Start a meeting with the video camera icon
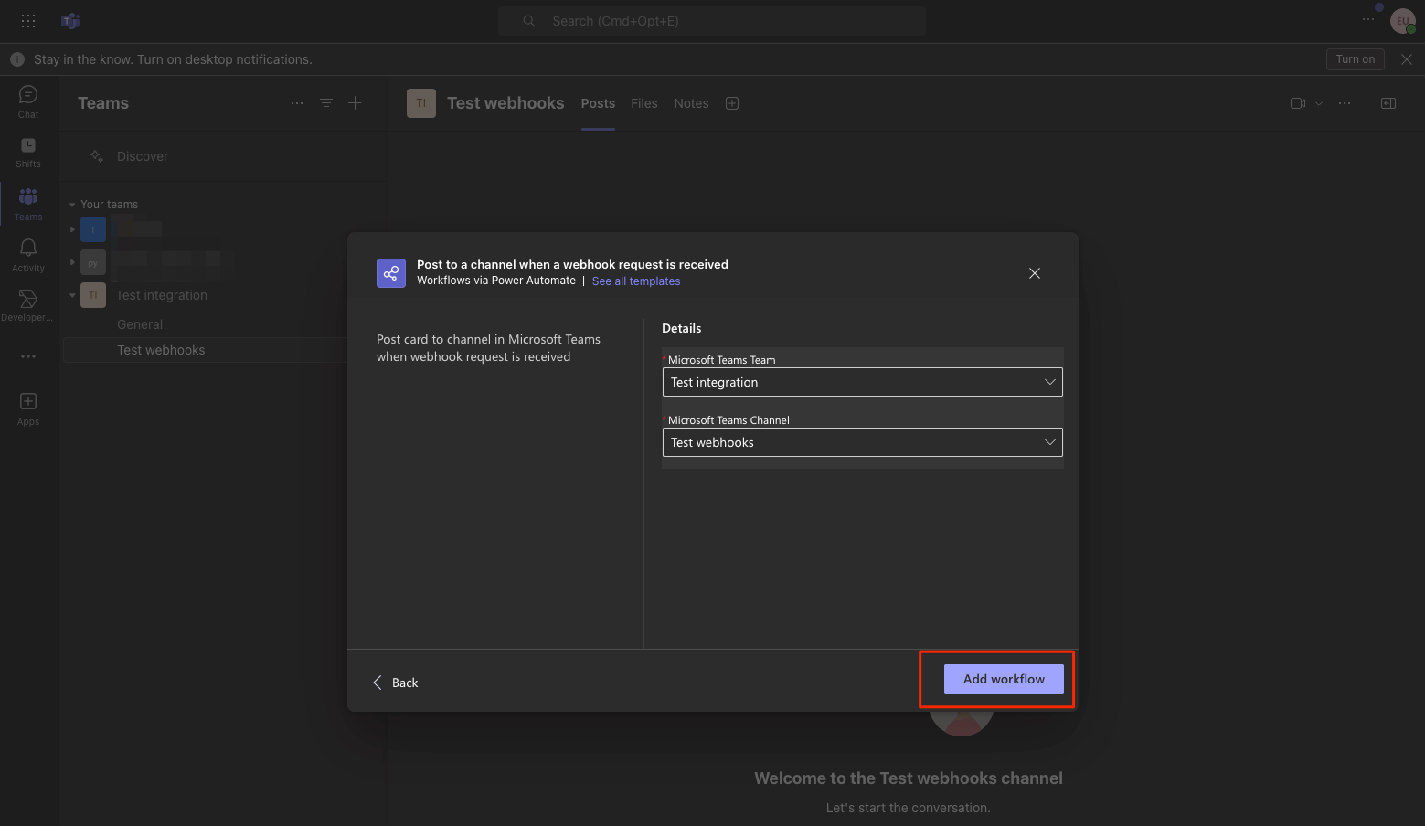This screenshot has height=826, width=1425. 1297,103
